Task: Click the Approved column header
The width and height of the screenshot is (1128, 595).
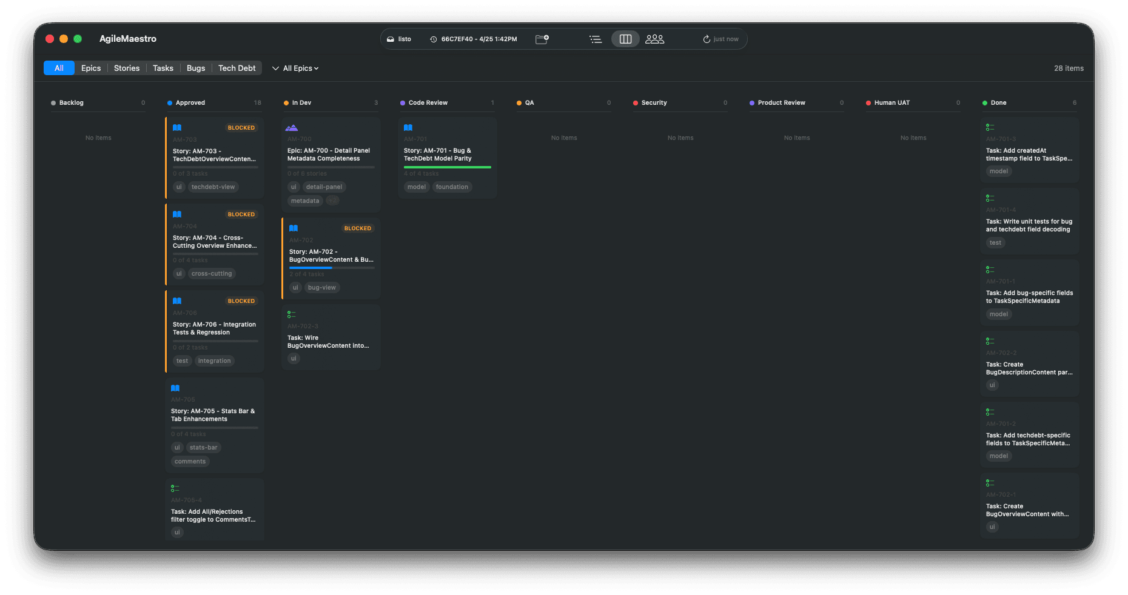Action: (215, 103)
